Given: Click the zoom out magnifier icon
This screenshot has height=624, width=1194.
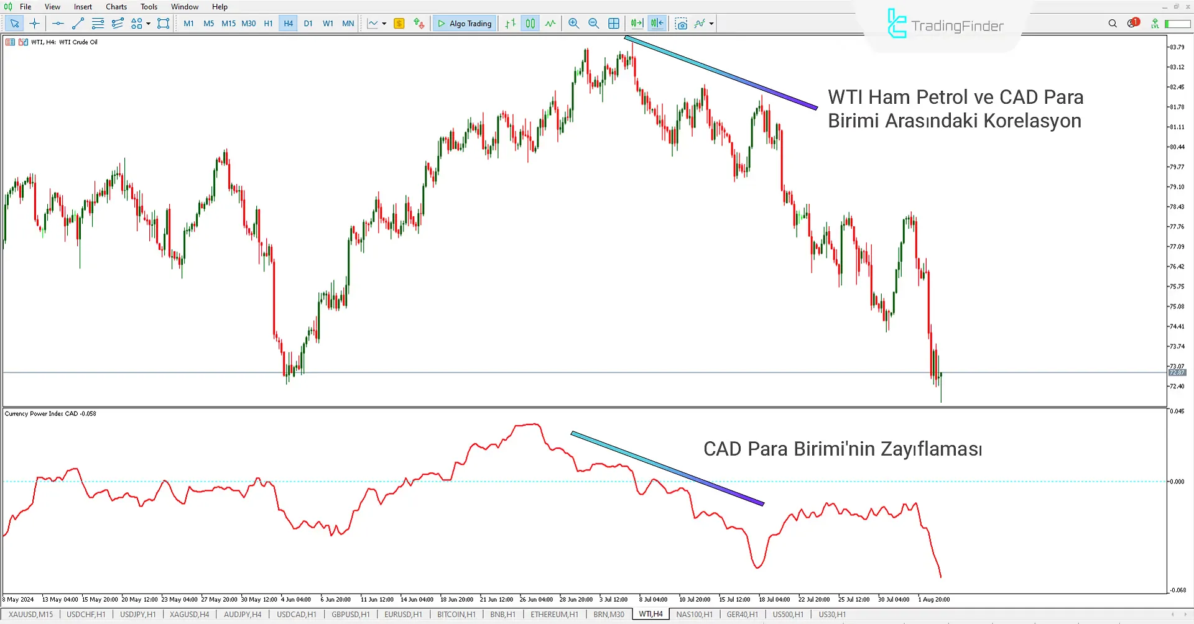Looking at the screenshot, I should click(593, 24).
